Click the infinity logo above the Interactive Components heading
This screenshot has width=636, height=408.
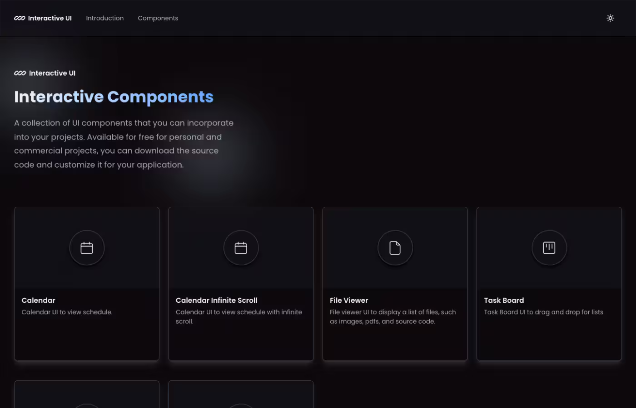(20, 73)
